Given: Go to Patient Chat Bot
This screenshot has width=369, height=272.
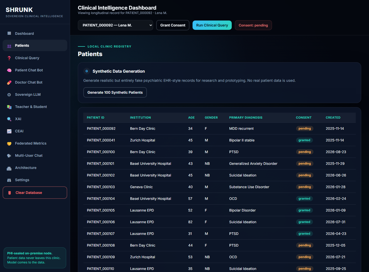Looking at the screenshot, I should coord(35,70).
